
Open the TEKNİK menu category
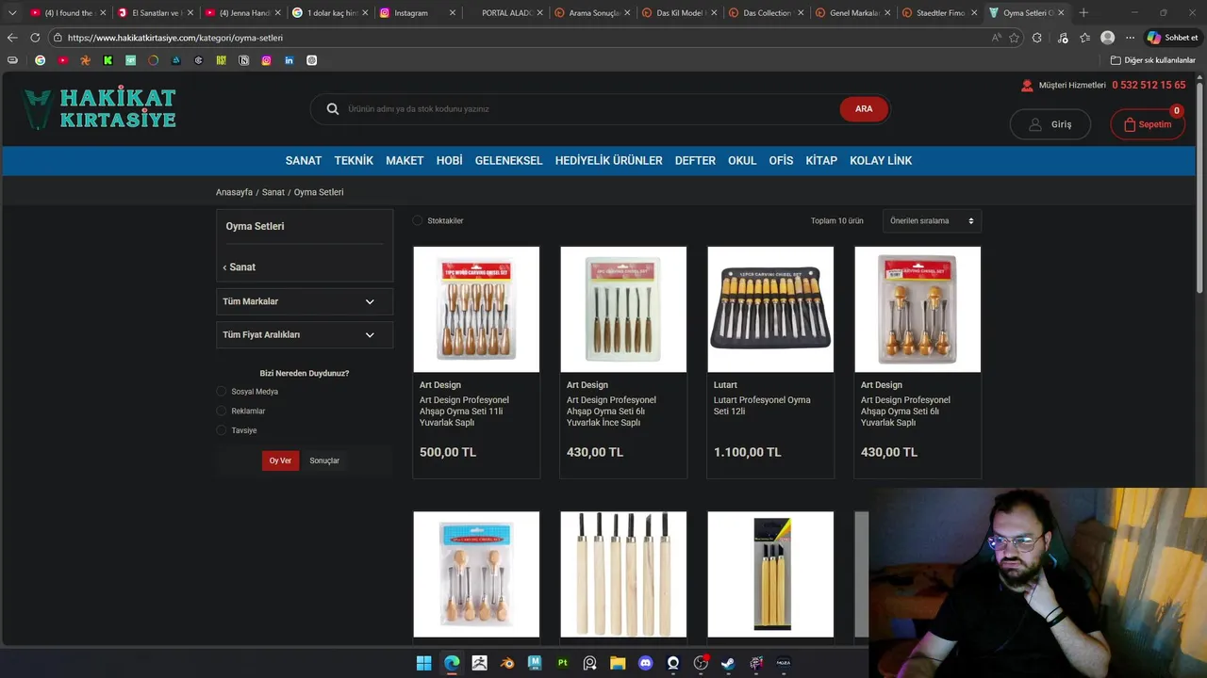point(354,161)
